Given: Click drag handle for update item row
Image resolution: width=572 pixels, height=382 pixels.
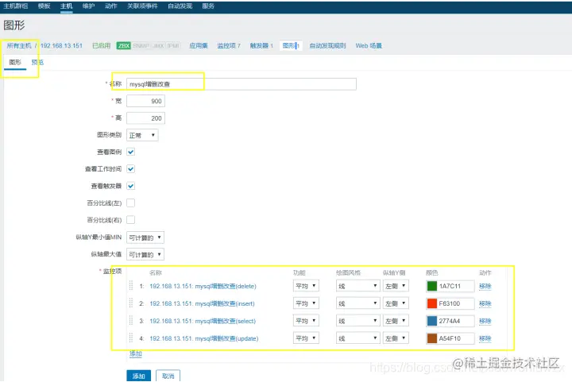Looking at the screenshot, I should [x=131, y=338].
